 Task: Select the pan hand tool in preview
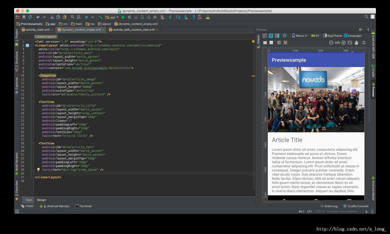[x=356, y=43]
